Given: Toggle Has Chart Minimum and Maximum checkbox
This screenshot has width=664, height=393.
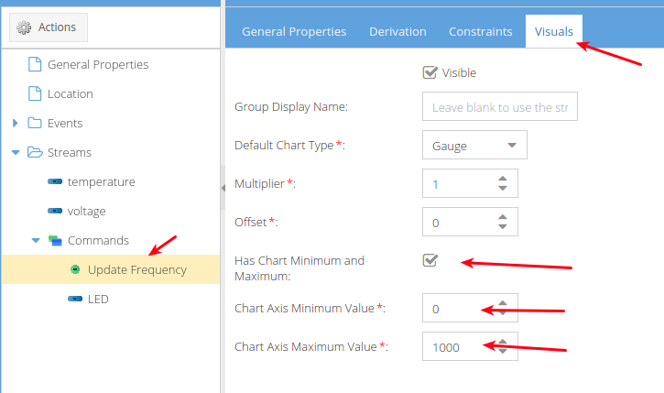Looking at the screenshot, I should click(430, 261).
